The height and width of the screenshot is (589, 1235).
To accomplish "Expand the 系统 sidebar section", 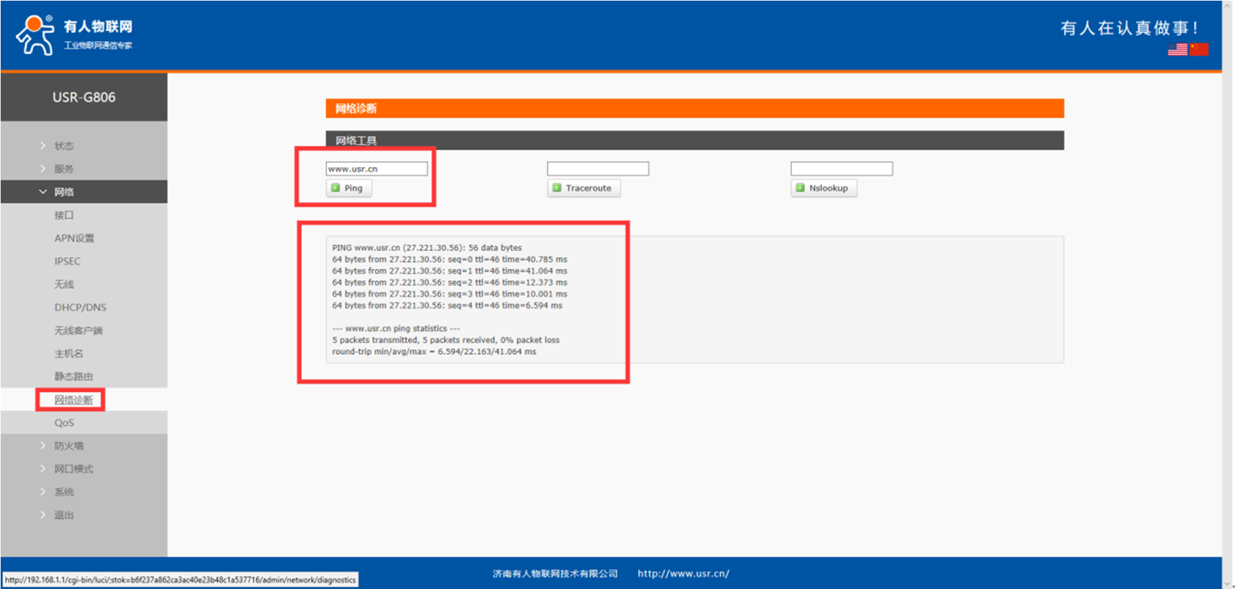I will click(x=64, y=492).
